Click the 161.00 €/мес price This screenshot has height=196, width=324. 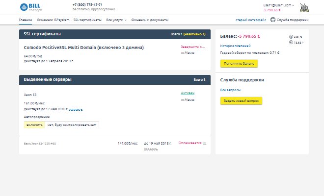coord(34,103)
